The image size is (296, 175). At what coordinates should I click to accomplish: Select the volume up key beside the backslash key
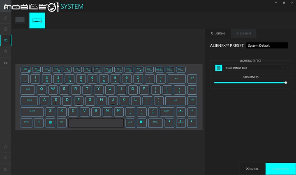point(192,90)
